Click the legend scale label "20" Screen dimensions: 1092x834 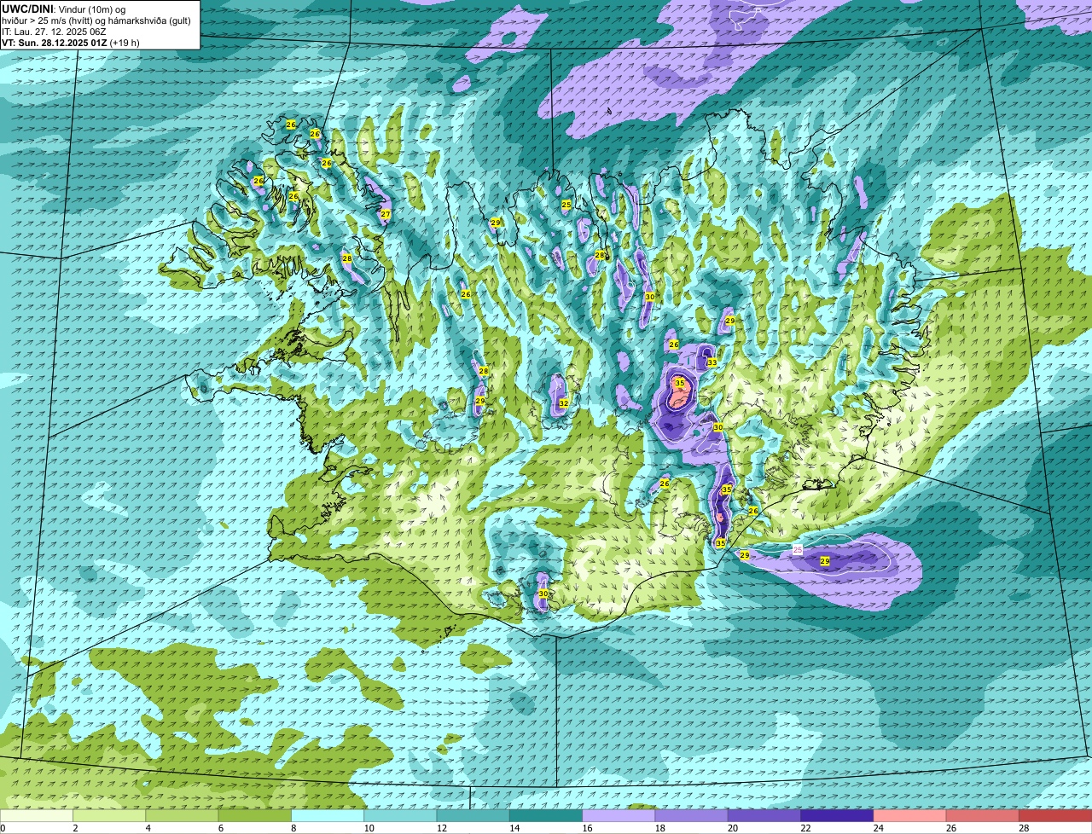[x=732, y=828]
